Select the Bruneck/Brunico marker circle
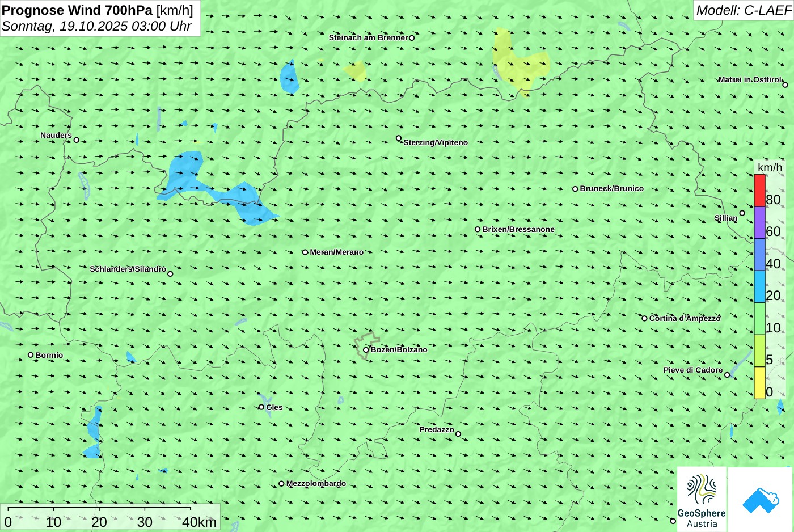 tap(575, 189)
